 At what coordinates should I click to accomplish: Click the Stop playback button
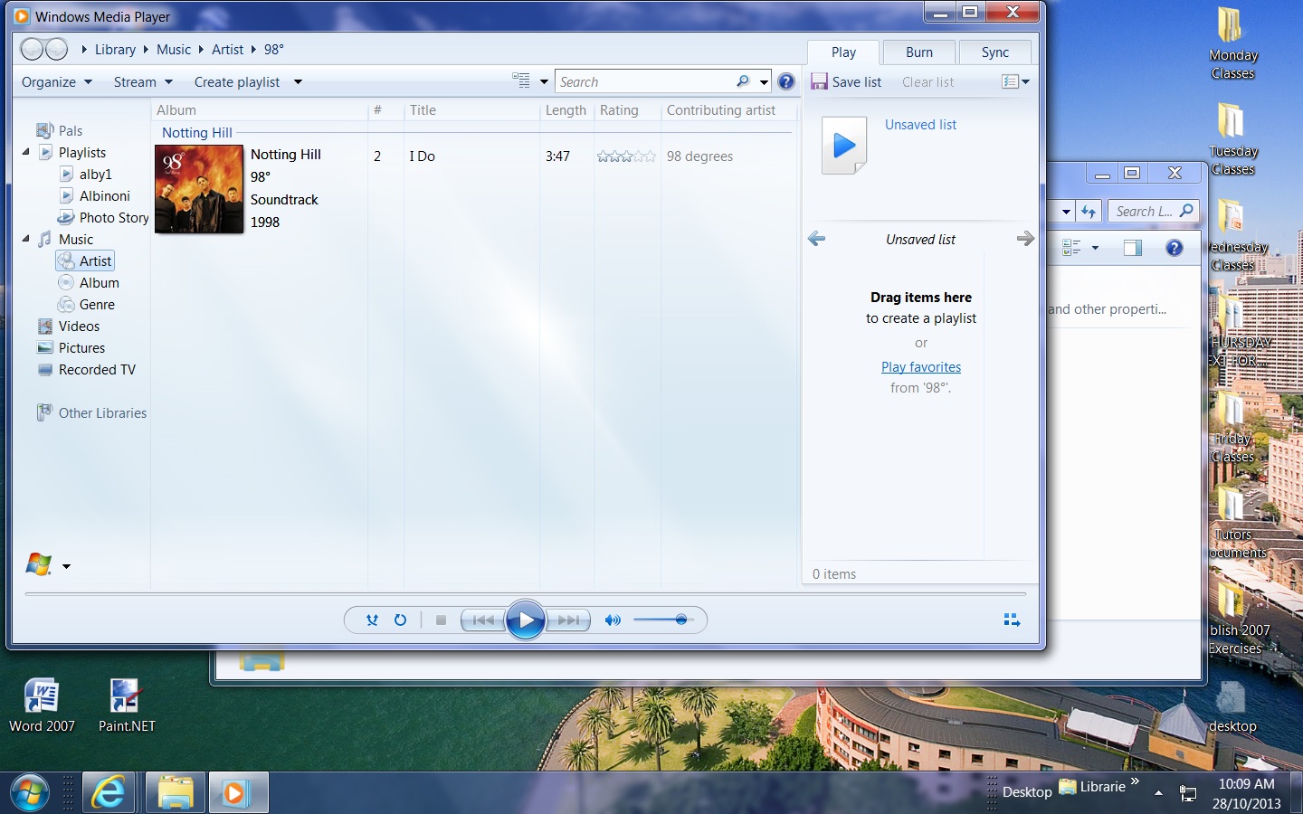point(441,620)
